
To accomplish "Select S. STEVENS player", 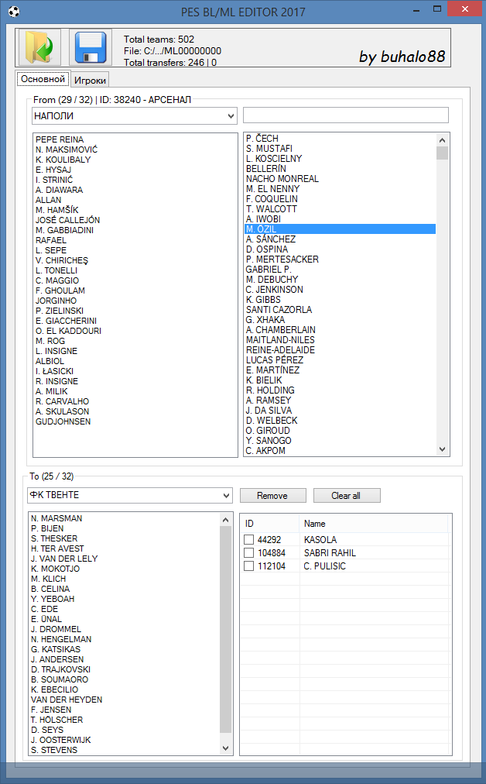I will (54, 750).
